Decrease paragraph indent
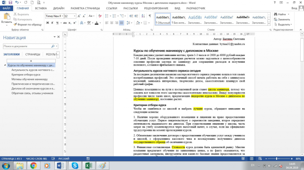Screen dimensions: 304x170 131,16
